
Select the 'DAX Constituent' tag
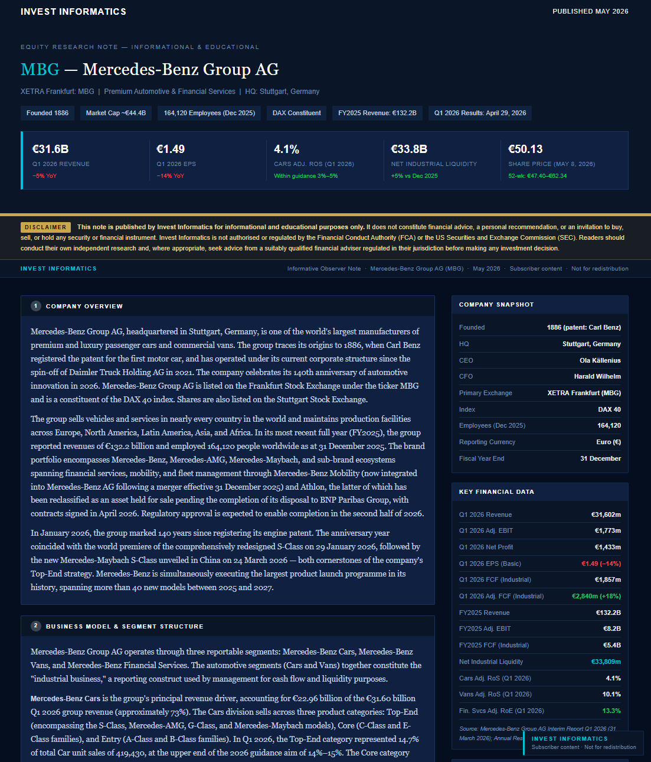pos(297,113)
